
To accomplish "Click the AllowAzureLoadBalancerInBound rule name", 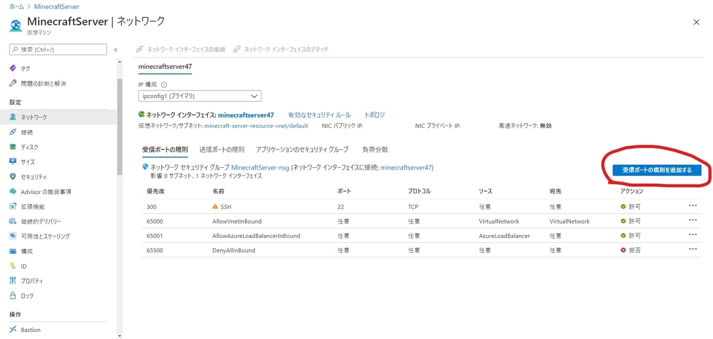I will [256, 236].
